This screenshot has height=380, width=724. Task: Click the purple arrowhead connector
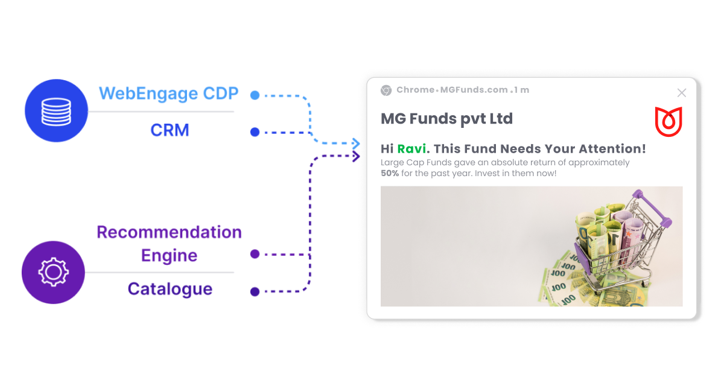356,157
